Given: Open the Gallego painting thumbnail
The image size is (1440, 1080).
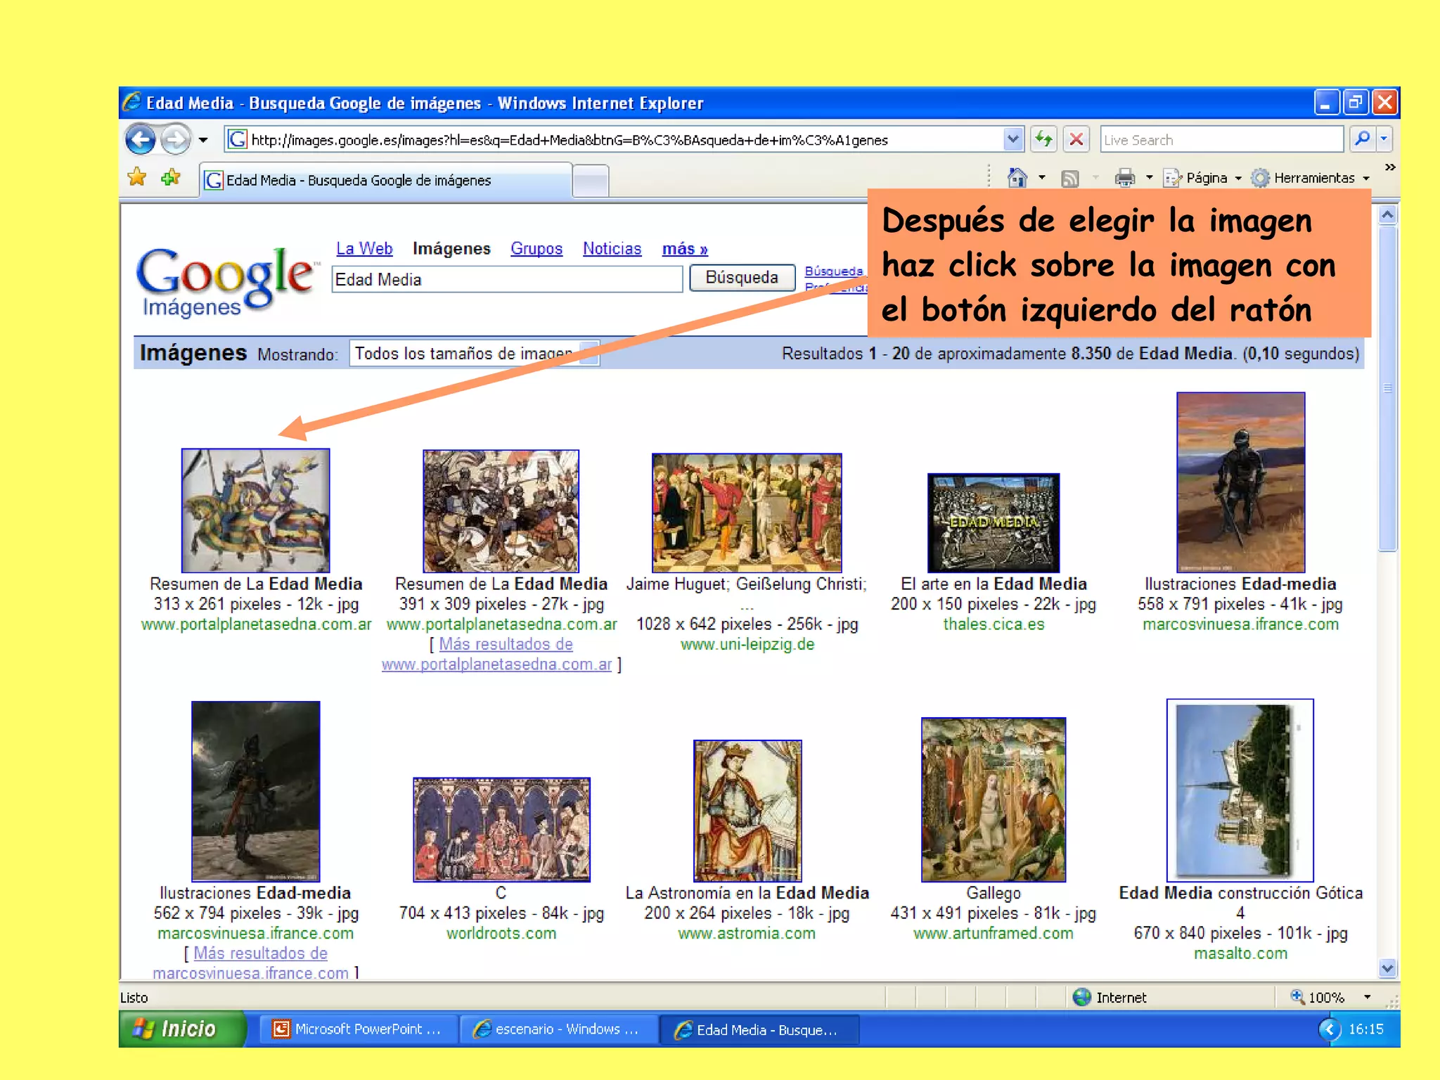Looking at the screenshot, I should (x=994, y=799).
